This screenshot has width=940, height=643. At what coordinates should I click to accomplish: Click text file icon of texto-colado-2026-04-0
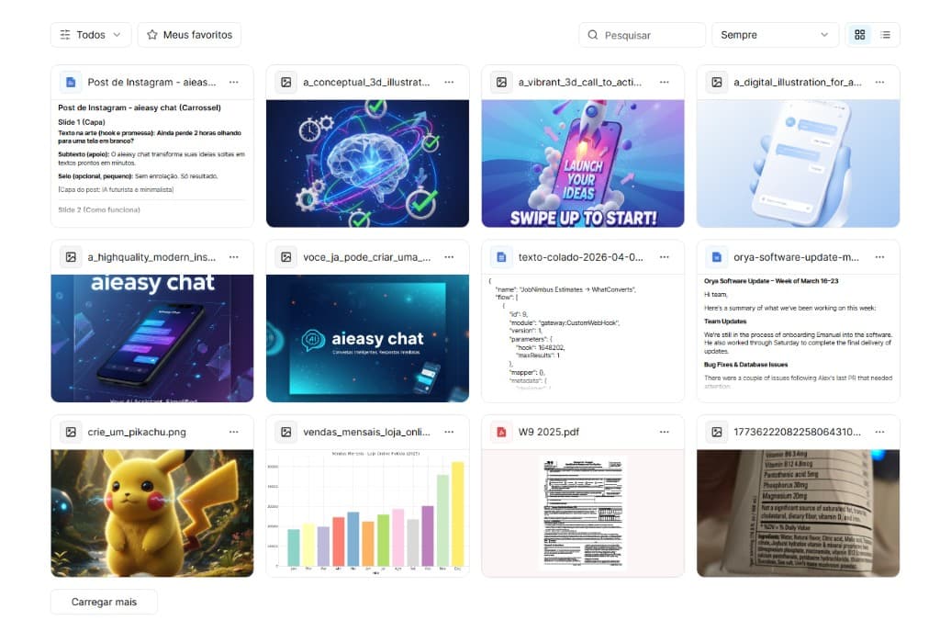click(501, 256)
